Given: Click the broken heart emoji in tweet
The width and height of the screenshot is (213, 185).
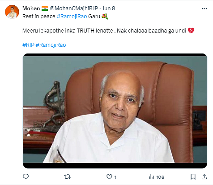Looking at the screenshot, I should point(191,31).
